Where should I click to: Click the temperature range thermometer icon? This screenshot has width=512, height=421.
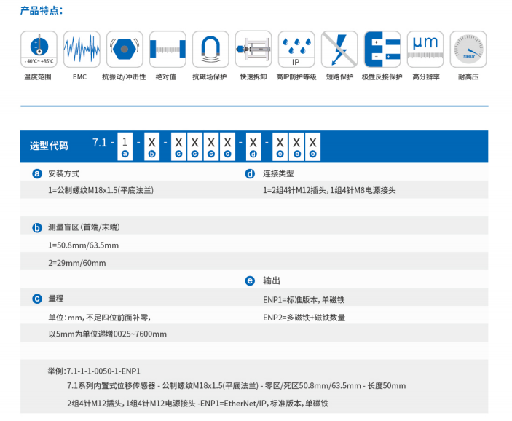pos(39,50)
